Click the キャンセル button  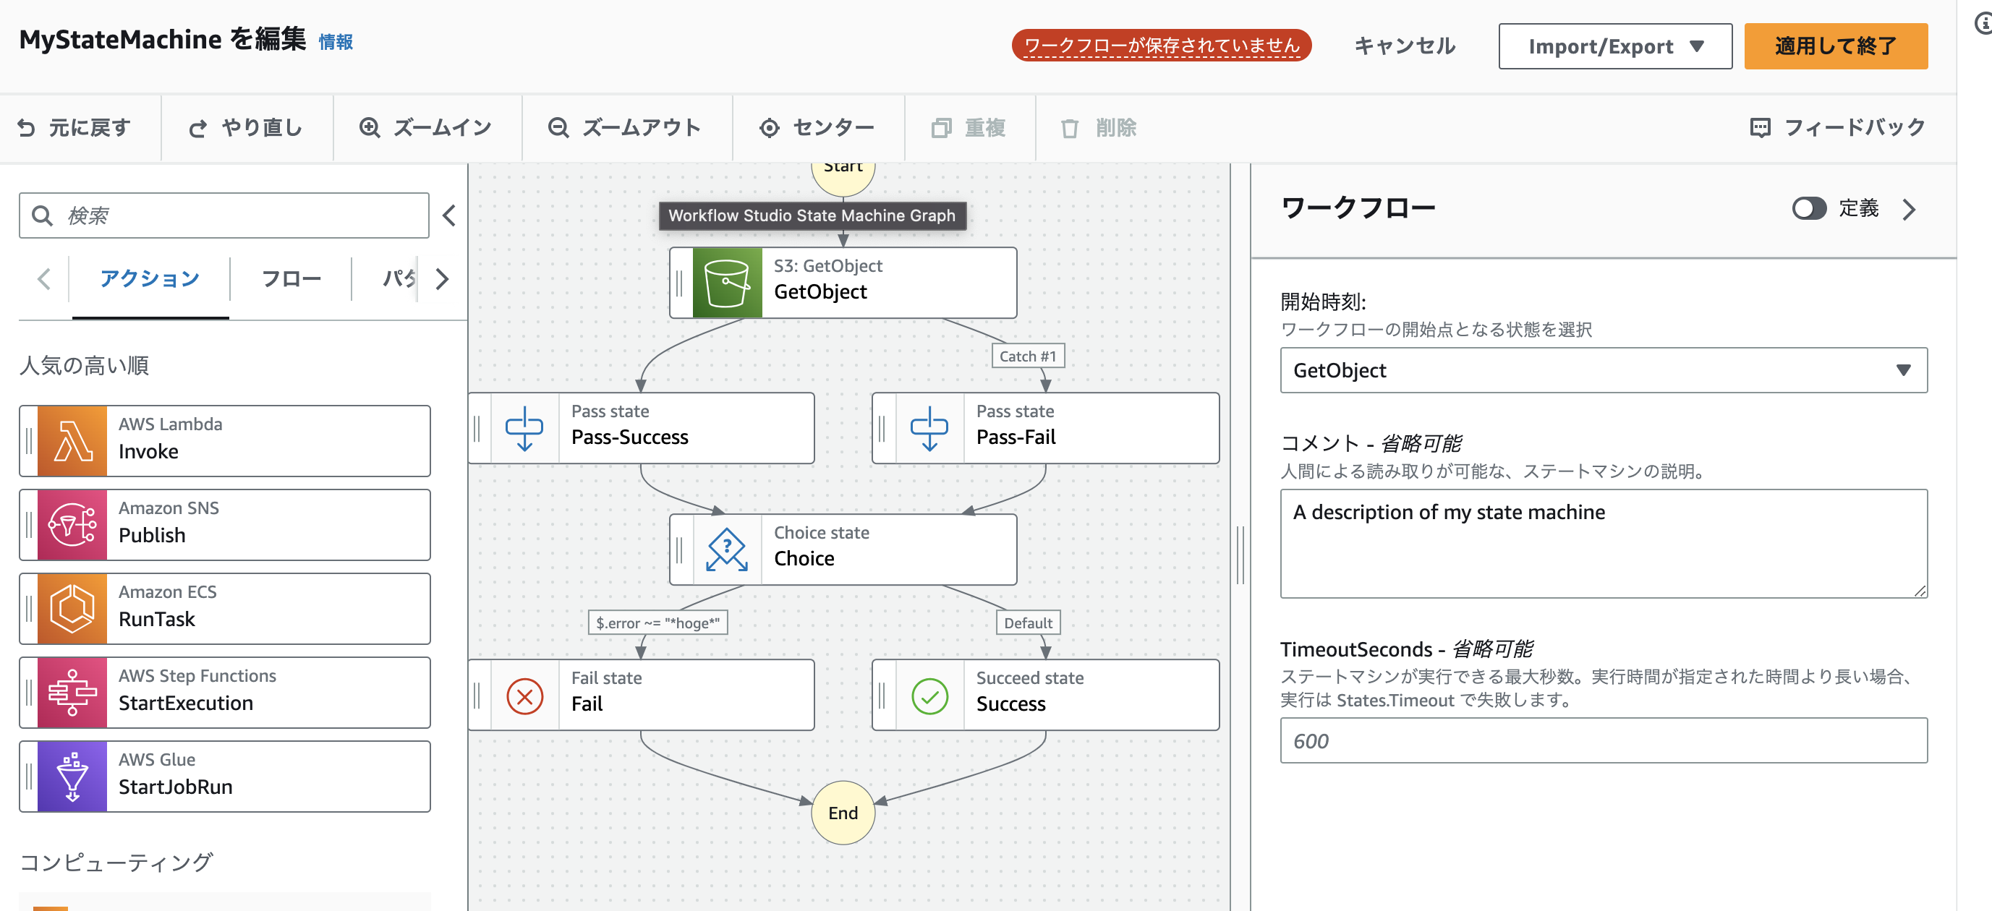pos(1404,46)
